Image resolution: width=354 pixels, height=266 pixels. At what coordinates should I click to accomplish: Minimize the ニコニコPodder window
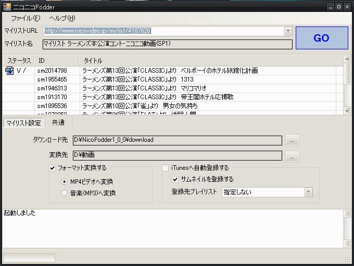330,7
